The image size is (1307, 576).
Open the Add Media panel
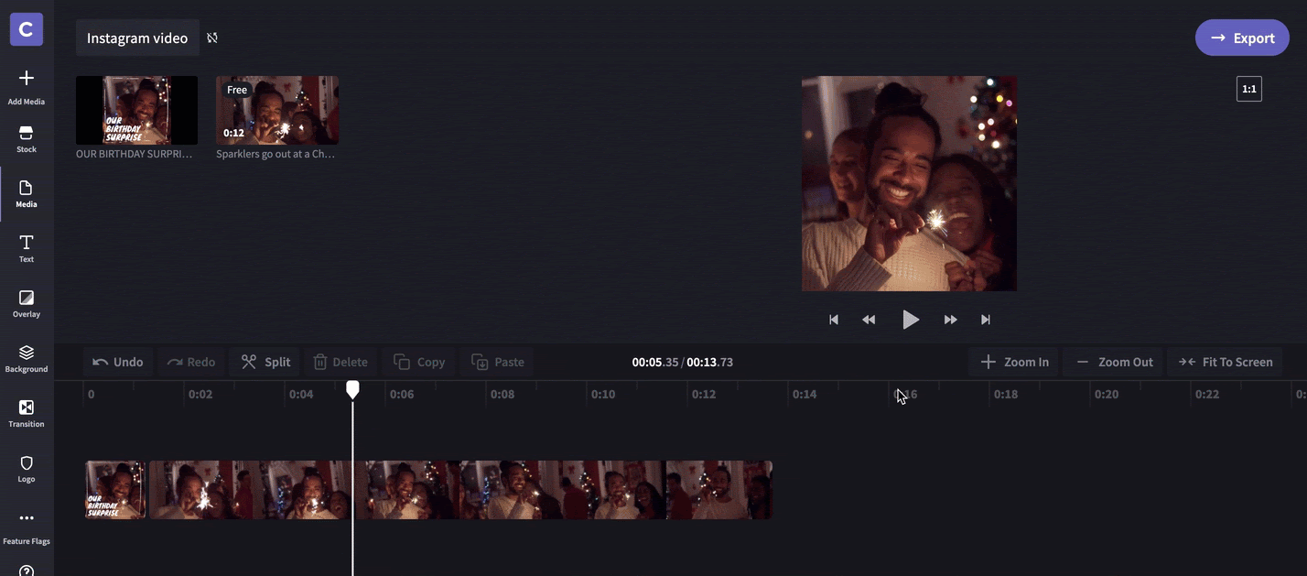click(x=27, y=87)
